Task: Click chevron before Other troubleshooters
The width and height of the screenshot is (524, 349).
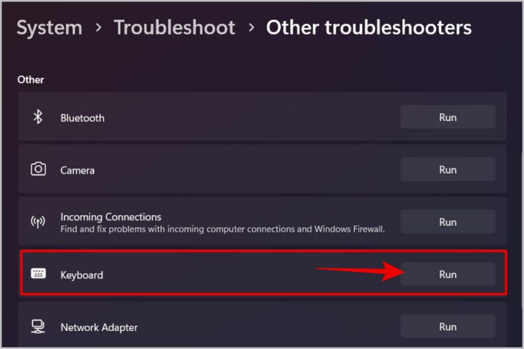Action: pos(251,28)
